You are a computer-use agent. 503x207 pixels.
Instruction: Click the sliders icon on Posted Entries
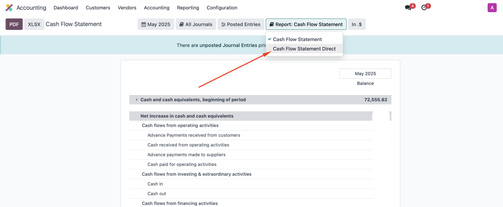tap(224, 24)
